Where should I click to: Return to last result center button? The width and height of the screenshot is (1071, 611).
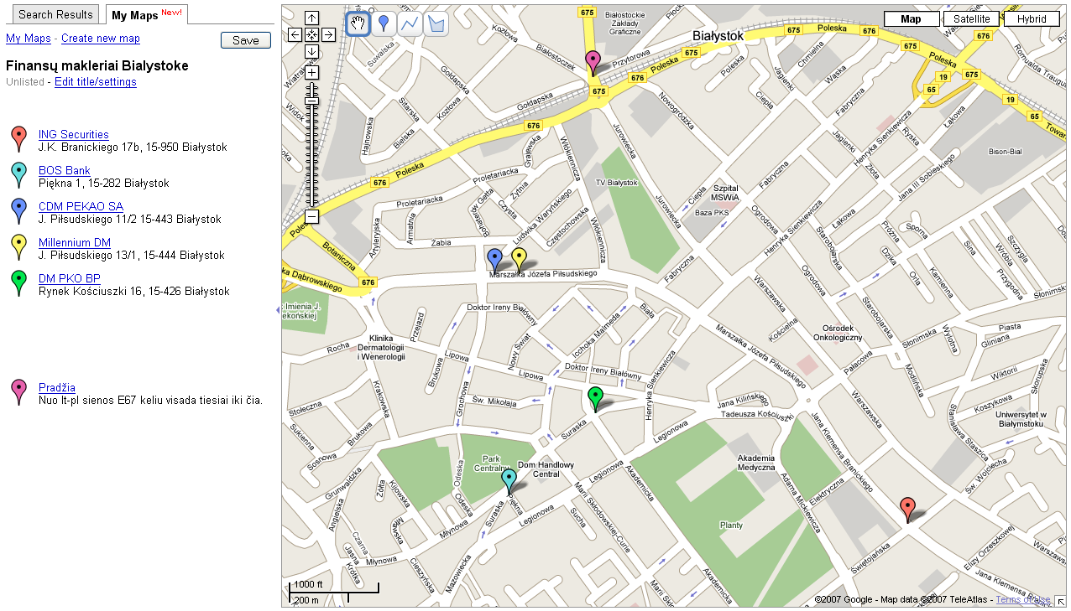click(311, 34)
